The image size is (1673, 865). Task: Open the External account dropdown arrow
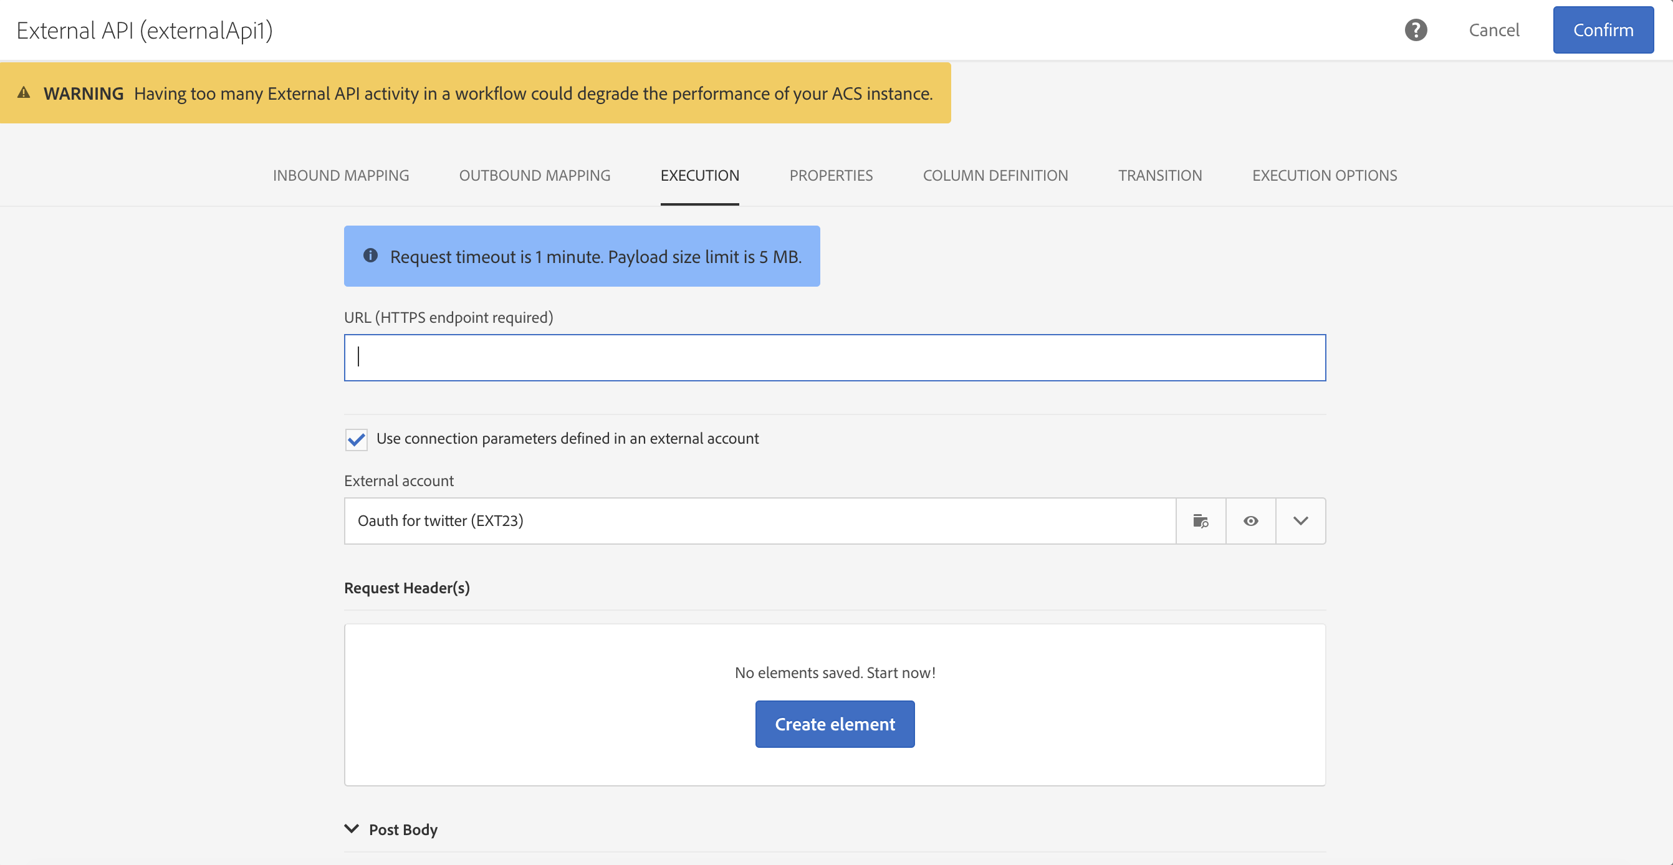tap(1300, 521)
